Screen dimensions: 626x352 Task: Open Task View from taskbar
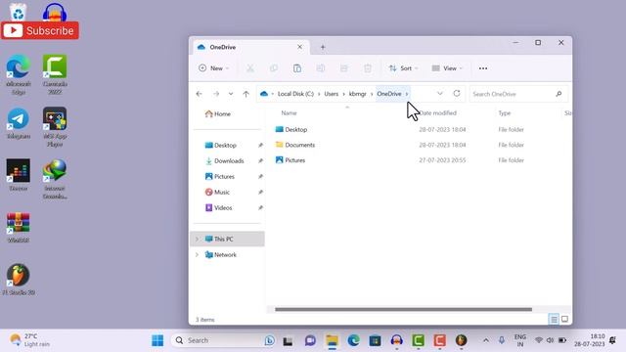pyautogui.click(x=288, y=341)
